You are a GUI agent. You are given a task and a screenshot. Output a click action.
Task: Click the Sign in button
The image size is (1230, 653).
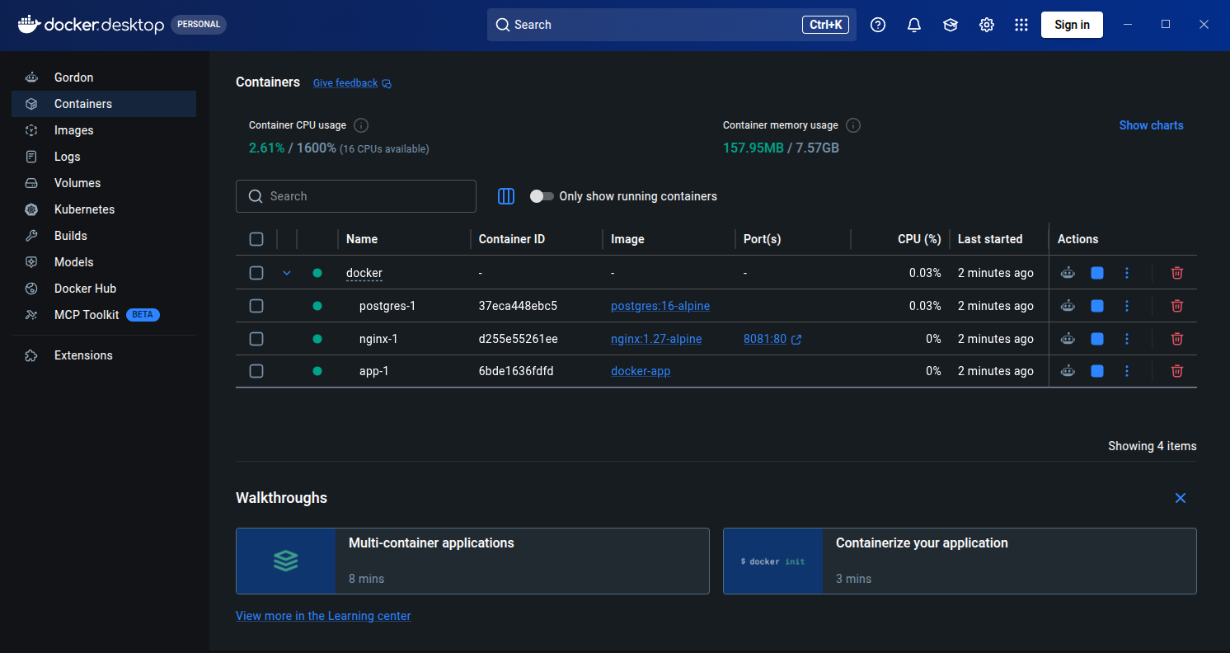tap(1072, 25)
